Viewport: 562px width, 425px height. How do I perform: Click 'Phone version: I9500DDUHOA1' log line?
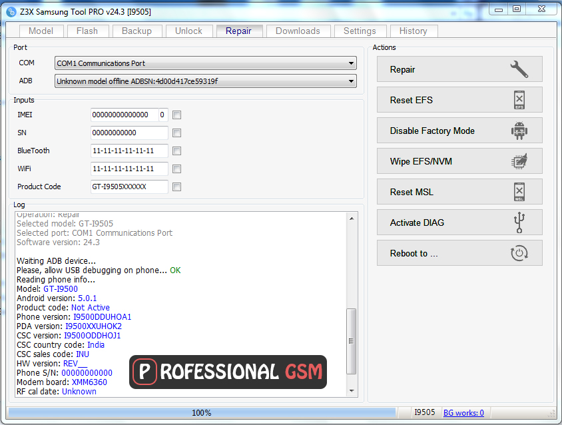click(x=74, y=316)
